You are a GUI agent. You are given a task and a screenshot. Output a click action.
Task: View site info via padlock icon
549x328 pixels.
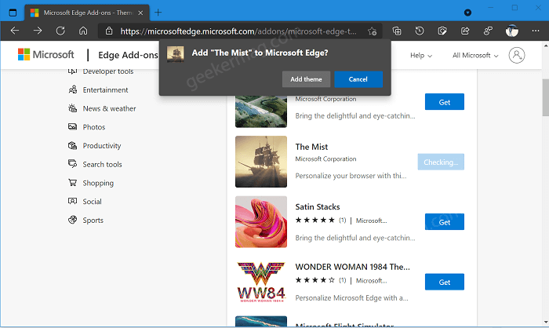[x=109, y=31]
